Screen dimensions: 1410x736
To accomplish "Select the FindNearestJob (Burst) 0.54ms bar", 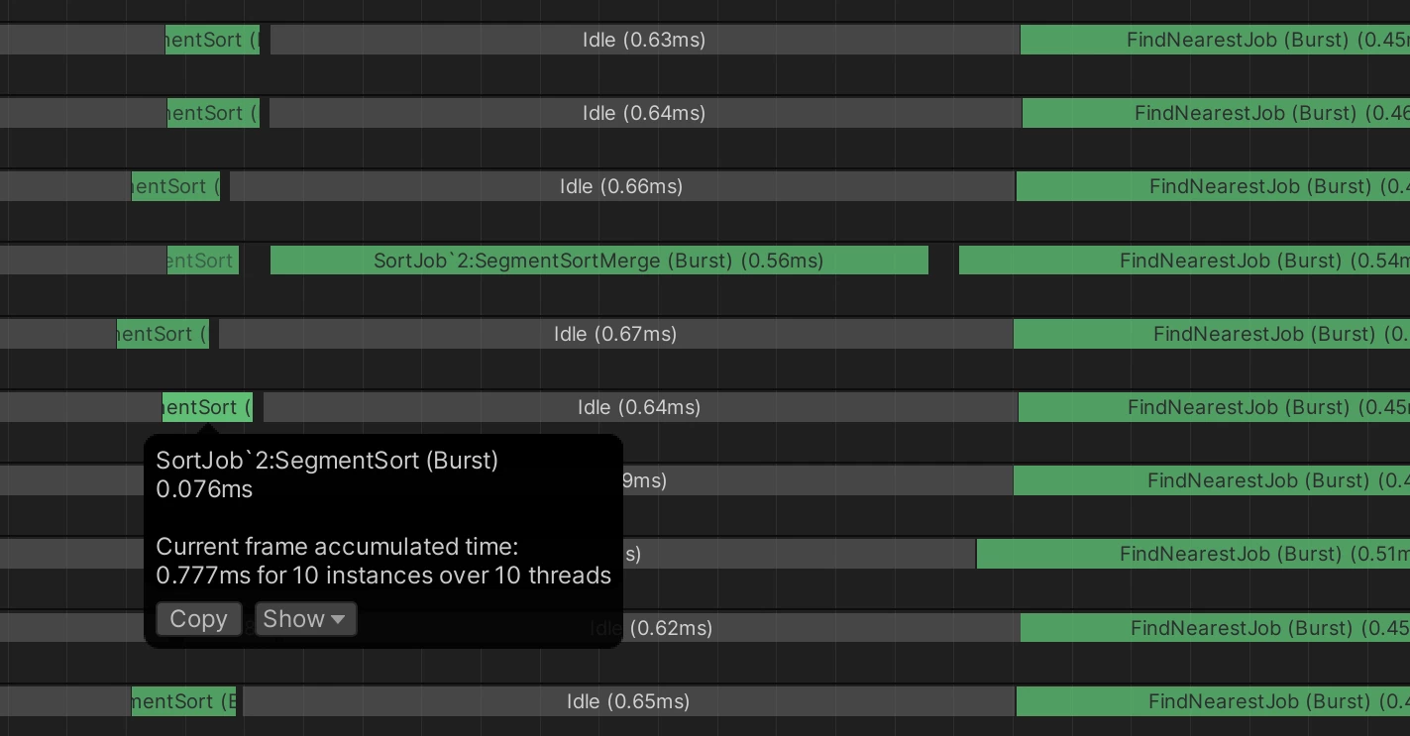I will pos(1184,261).
